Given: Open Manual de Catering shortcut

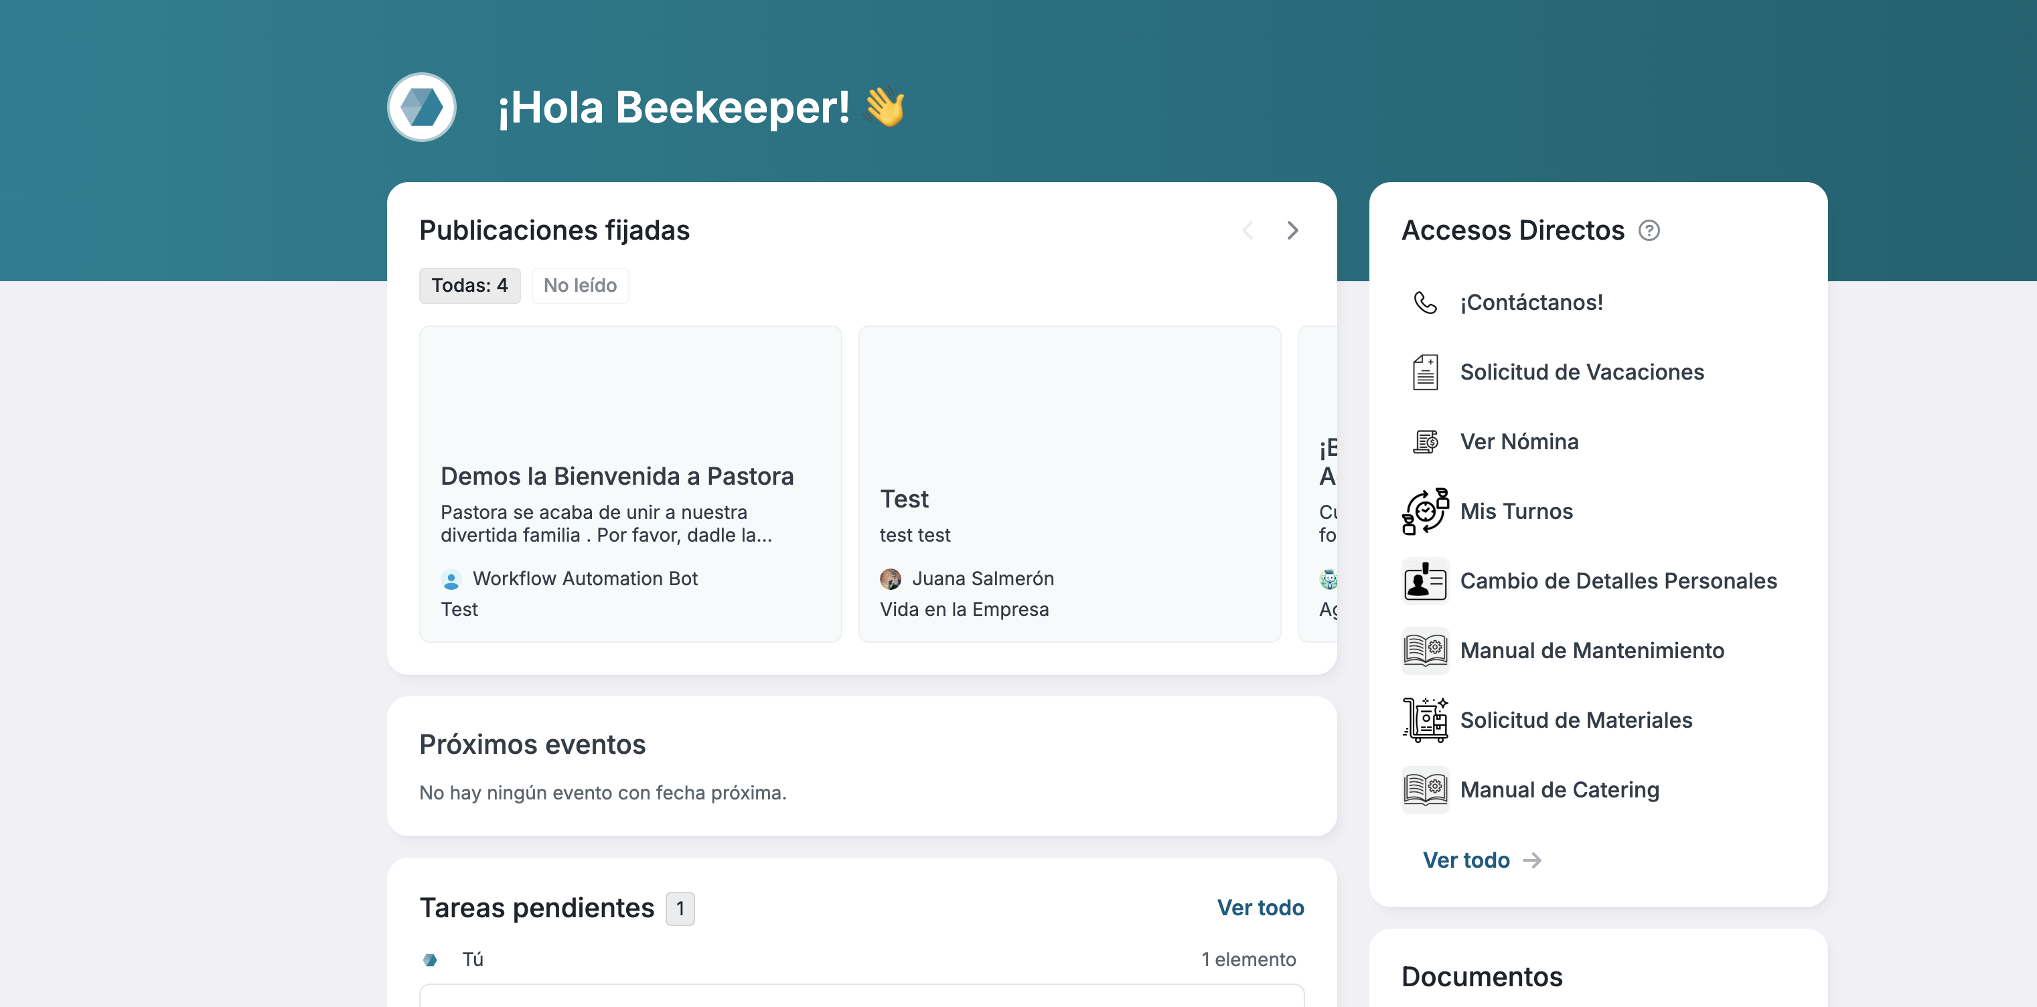Looking at the screenshot, I should [1560, 789].
